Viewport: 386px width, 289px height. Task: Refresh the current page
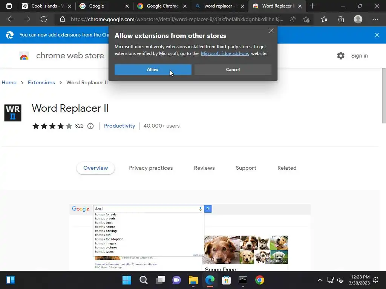click(44, 19)
